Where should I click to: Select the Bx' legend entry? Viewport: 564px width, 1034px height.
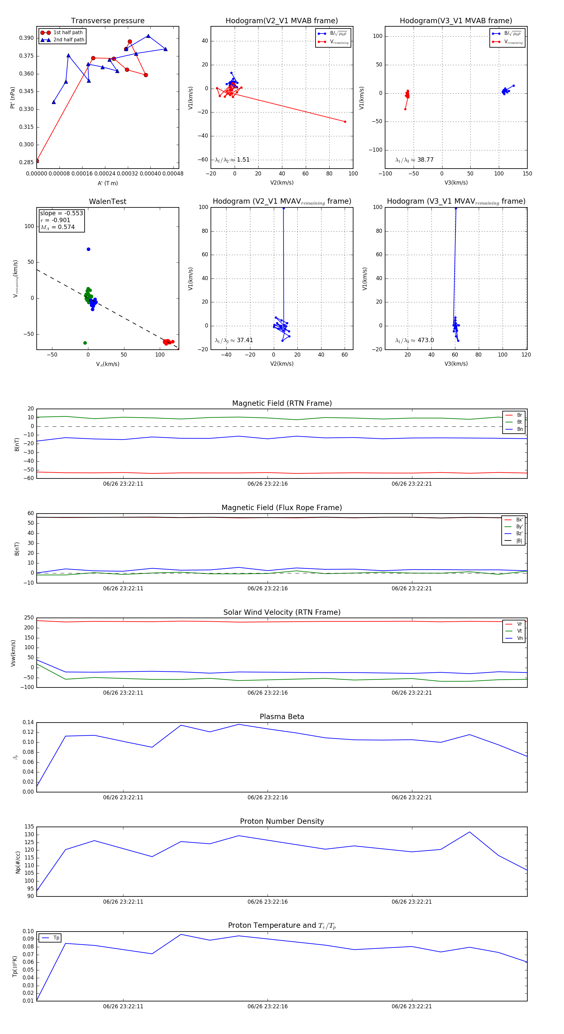coord(514,520)
